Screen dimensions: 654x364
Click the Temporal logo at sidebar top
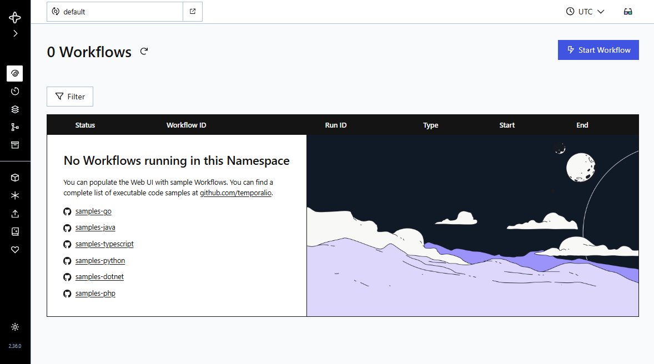15,17
